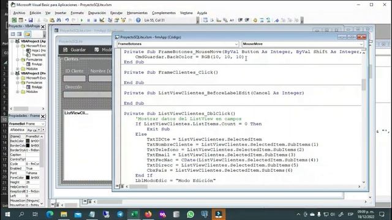Open the Archivo menu
Image resolution: width=392 pixels, height=220 pixels.
coord(19,13)
